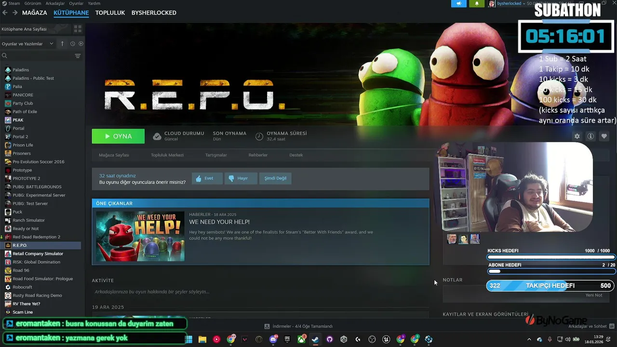Open the Topluluk Merkezi link
The image size is (617, 347).
167,155
